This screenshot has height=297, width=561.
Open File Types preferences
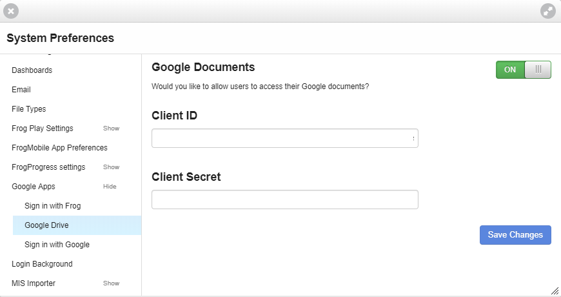click(x=28, y=109)
